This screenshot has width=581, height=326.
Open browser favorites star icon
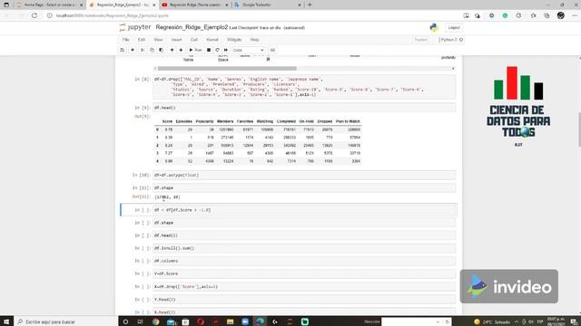pyautogui.click(x=533, y=15)
